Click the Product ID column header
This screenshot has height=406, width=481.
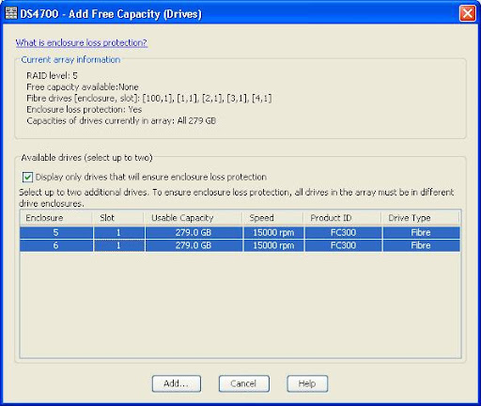(343, 218)
